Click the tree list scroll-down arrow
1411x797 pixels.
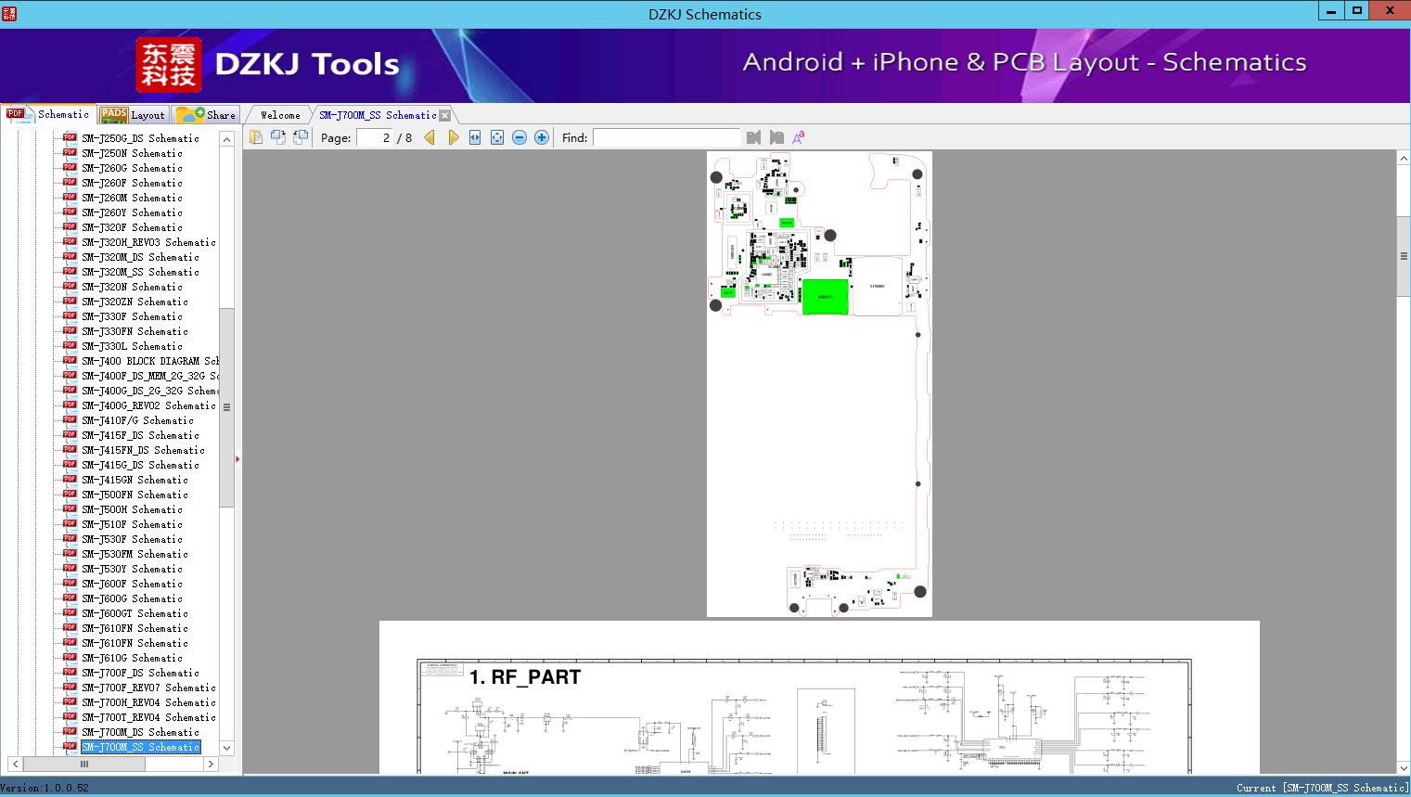(226, 748)
